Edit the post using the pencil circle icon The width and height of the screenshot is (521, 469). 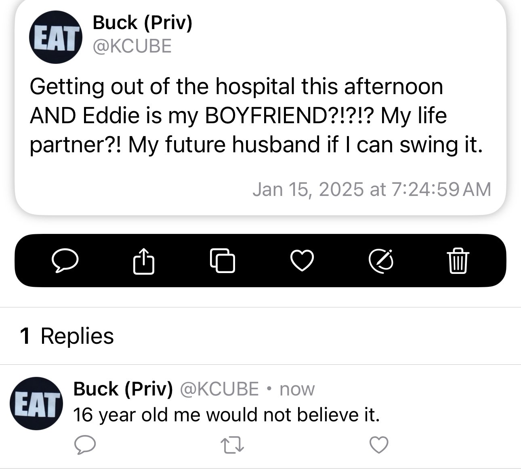tap(381, 261)
